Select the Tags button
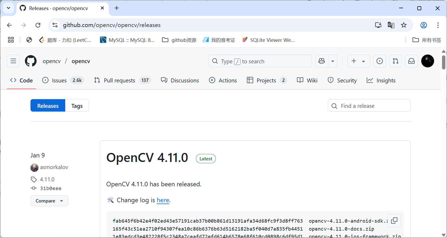Viewport: 447px width, 238px height. pos(77,105)
